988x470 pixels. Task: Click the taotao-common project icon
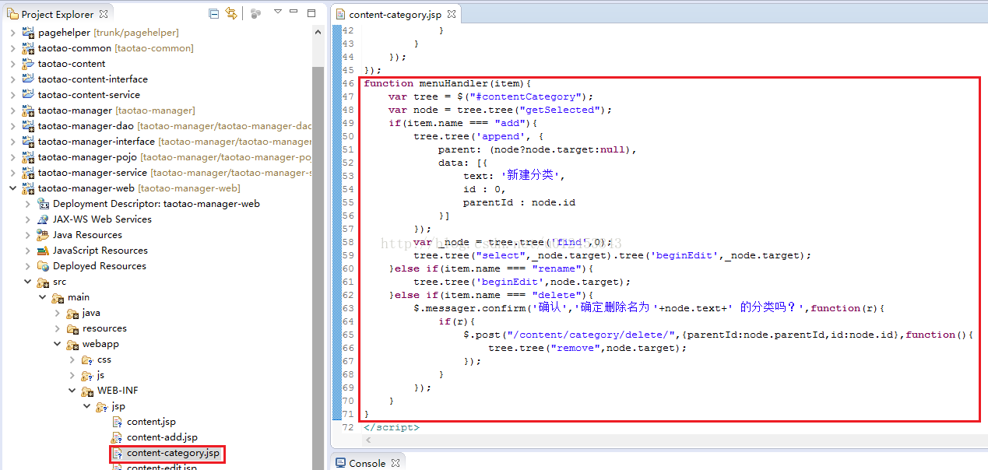pyautogui.click(x=28, y=48)
